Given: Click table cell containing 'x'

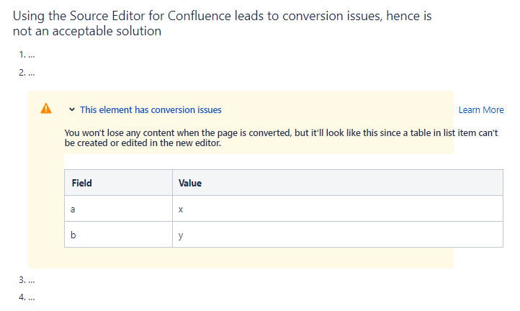Looking at the screenshot, I should point(338,209).
